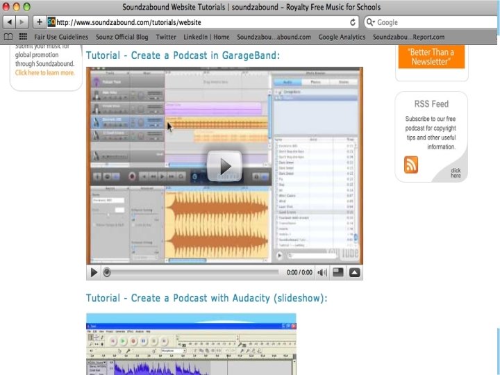Screen dimensions: 500x375
Task: Open Soundzabou...abound.com bookmark
Action: click(274, 37)
